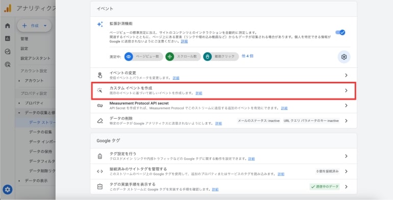Click 詳細 link under カスタム イベントを作成
Screen dimensions: 393x200
(199, 93)
